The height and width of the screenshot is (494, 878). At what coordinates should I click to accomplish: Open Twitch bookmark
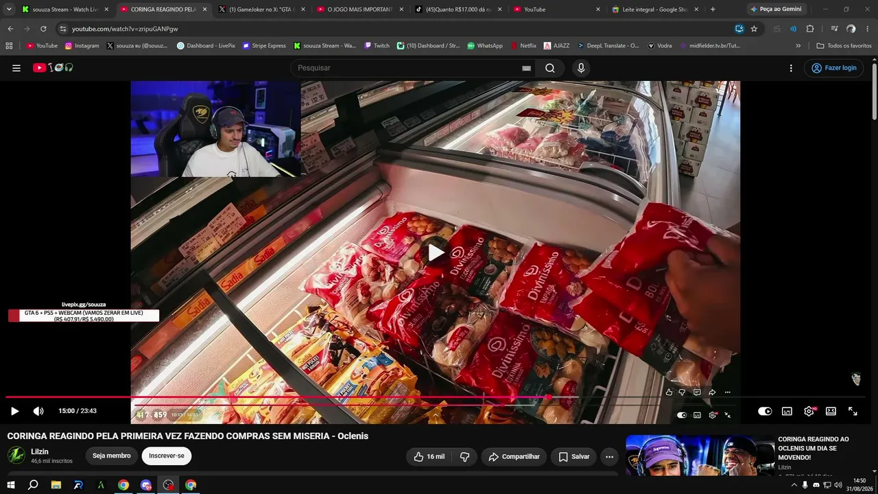click(x=377, y=46)
